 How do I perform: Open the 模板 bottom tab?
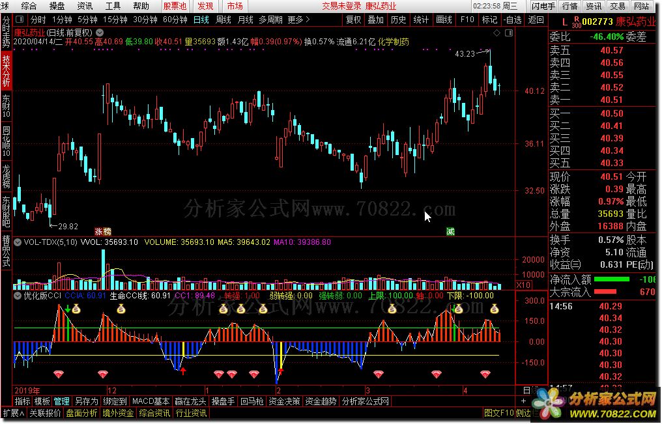(x=42, y=401)
